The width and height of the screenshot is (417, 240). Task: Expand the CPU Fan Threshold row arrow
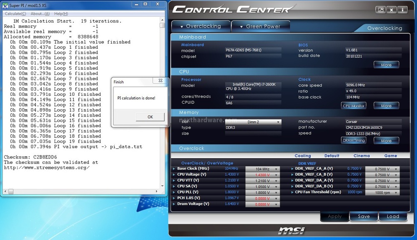point(292,192)
